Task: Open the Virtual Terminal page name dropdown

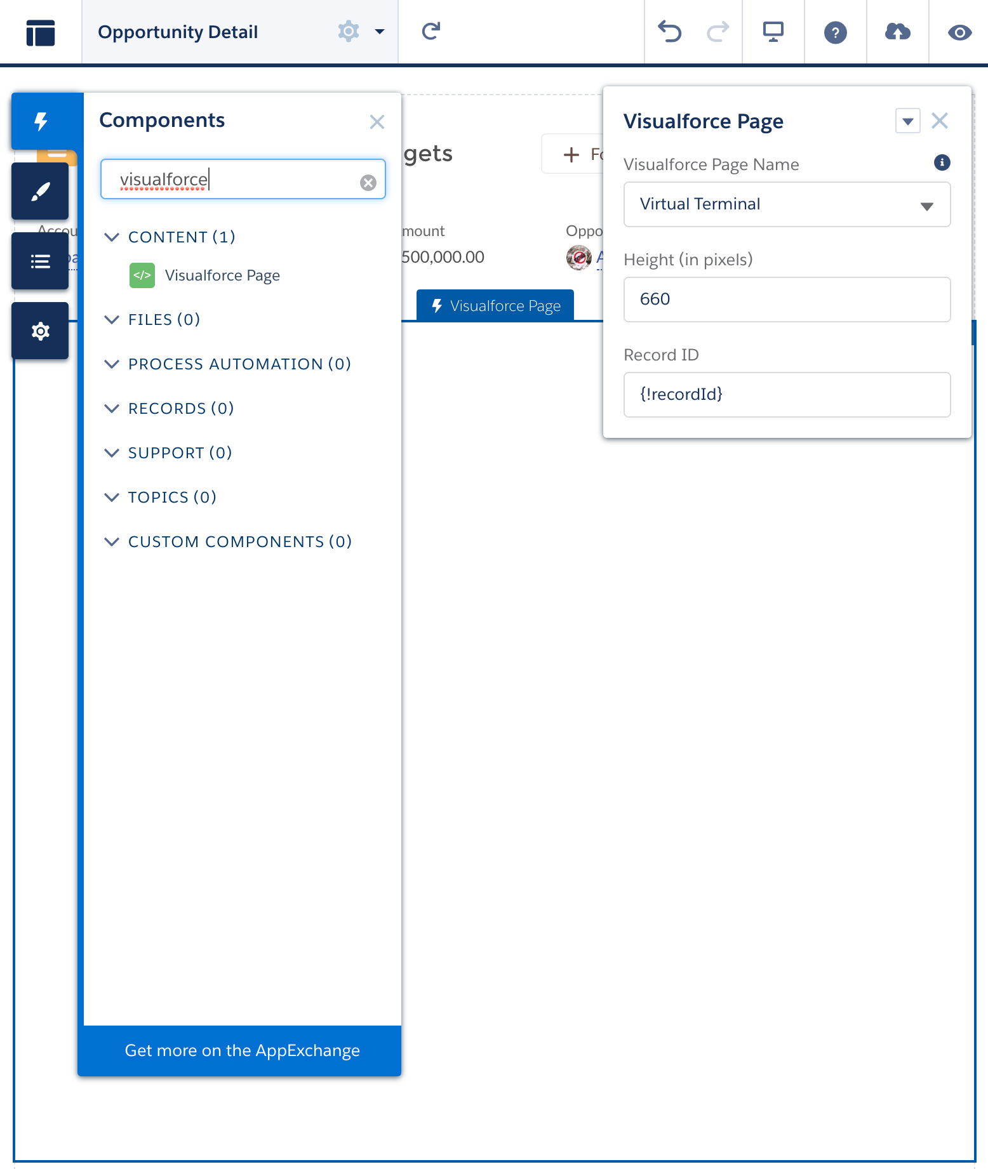Action: coord(787,204)
